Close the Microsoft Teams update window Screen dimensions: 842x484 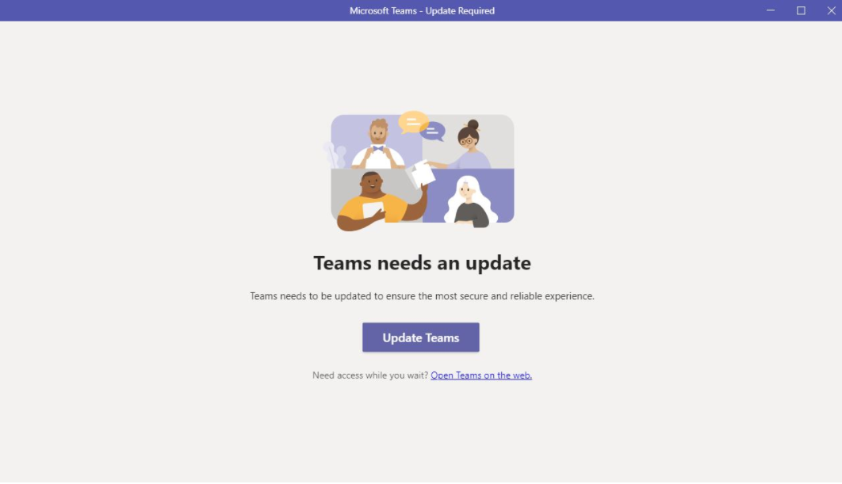831,10
